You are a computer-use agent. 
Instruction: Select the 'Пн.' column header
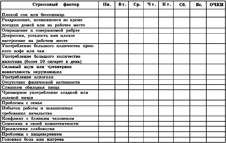coord(107,5)
